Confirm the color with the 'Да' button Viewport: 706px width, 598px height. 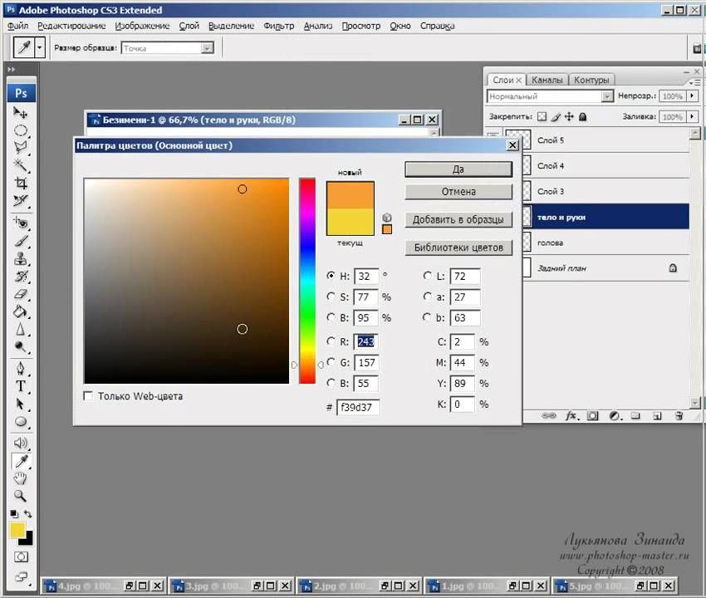tap(458, 169)
